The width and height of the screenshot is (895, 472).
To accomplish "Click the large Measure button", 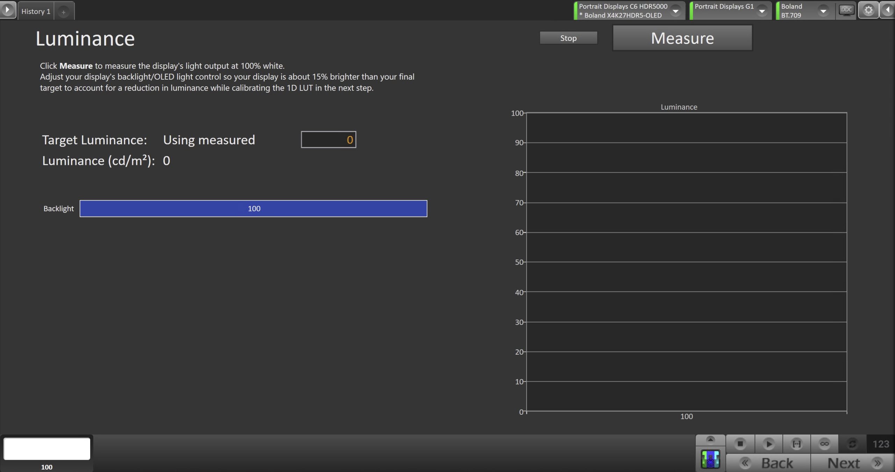I will tap(682, 38).
